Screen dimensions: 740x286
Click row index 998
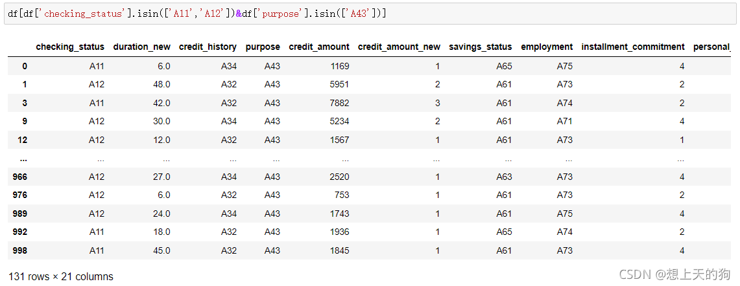20,250
